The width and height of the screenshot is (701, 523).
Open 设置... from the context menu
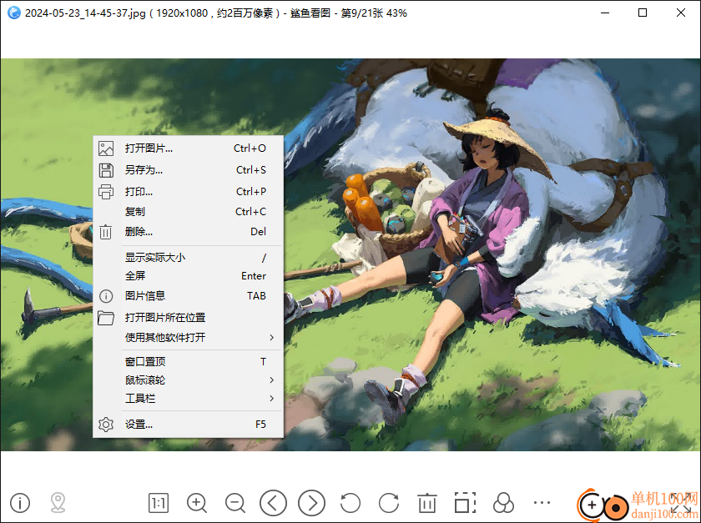click(x=189, y=425)
